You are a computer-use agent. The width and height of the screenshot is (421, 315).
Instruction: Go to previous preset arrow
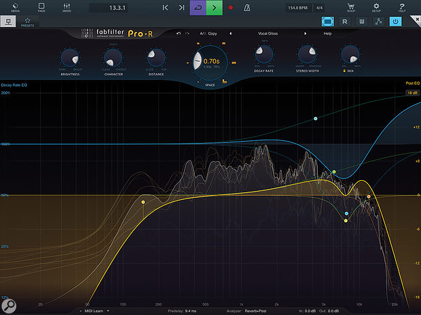click(230, 33)
